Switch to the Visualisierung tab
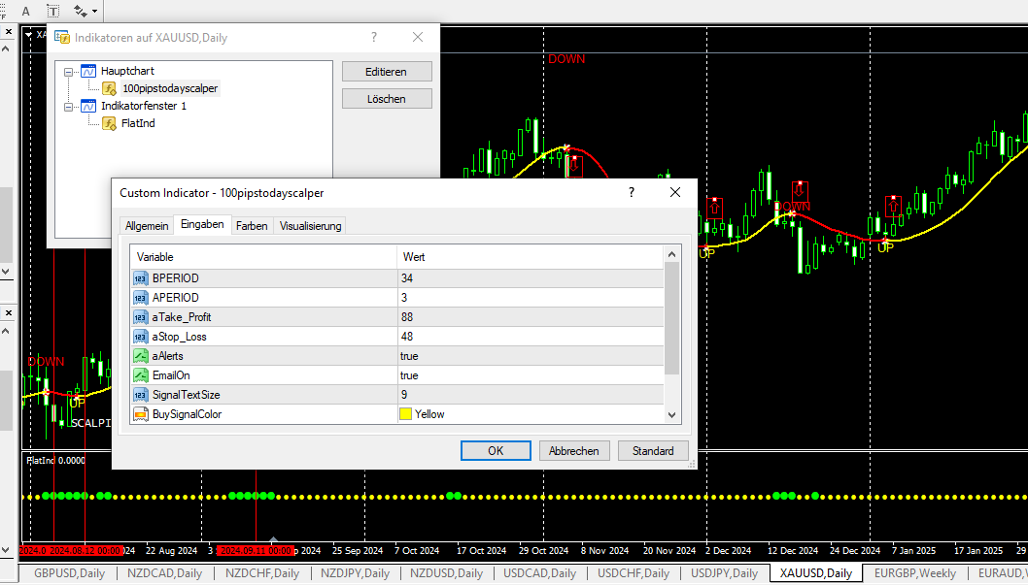The width and height of the screenshot is (1028, 585). (310, 226)
